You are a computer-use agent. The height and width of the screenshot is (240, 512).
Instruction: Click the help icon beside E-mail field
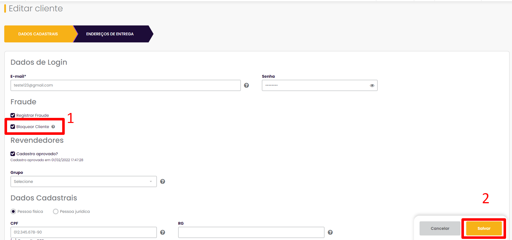(x=247, y=85)
